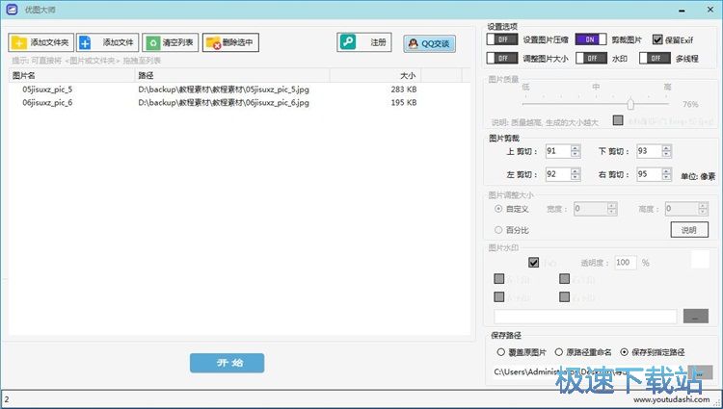Click the save path text field

[590, 371]
